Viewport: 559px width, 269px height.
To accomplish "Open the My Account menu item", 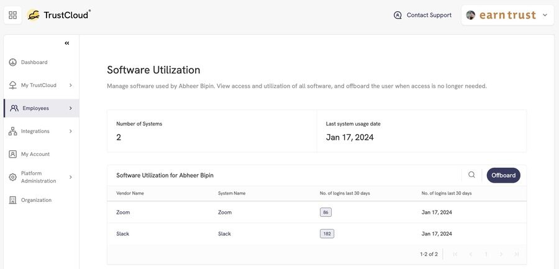I will (x=42, y=154).
